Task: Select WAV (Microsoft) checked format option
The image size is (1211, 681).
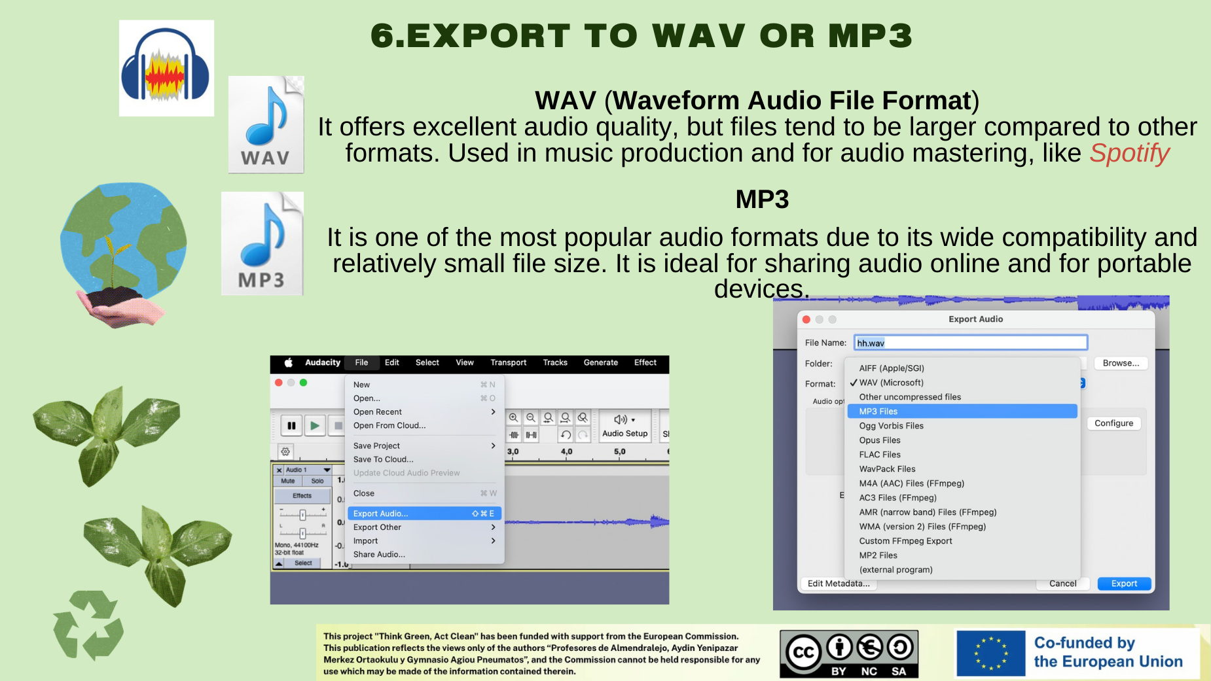Action: (x=891, y=383)
